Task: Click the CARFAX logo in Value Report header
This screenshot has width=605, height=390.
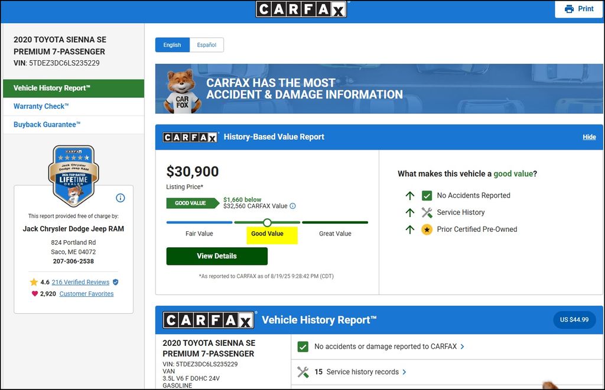Action: (190, 137)
